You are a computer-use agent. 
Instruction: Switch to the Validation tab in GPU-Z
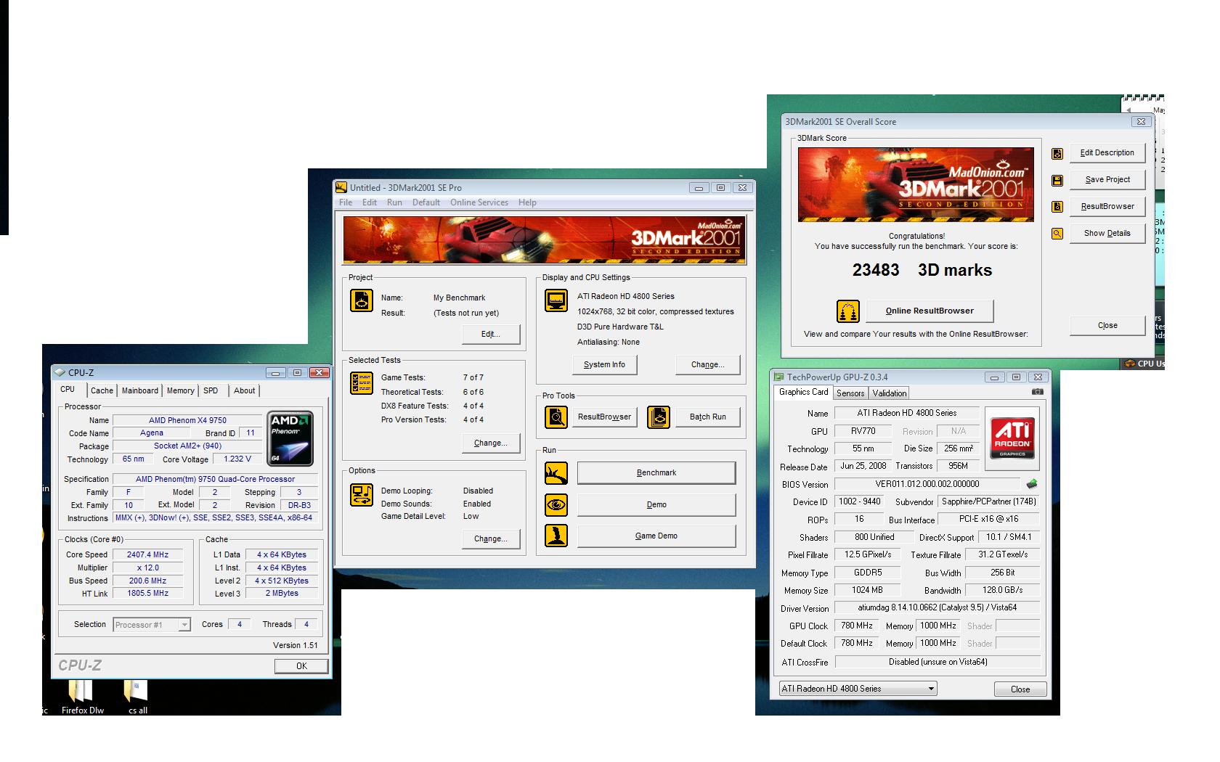(x=890, y=393)
